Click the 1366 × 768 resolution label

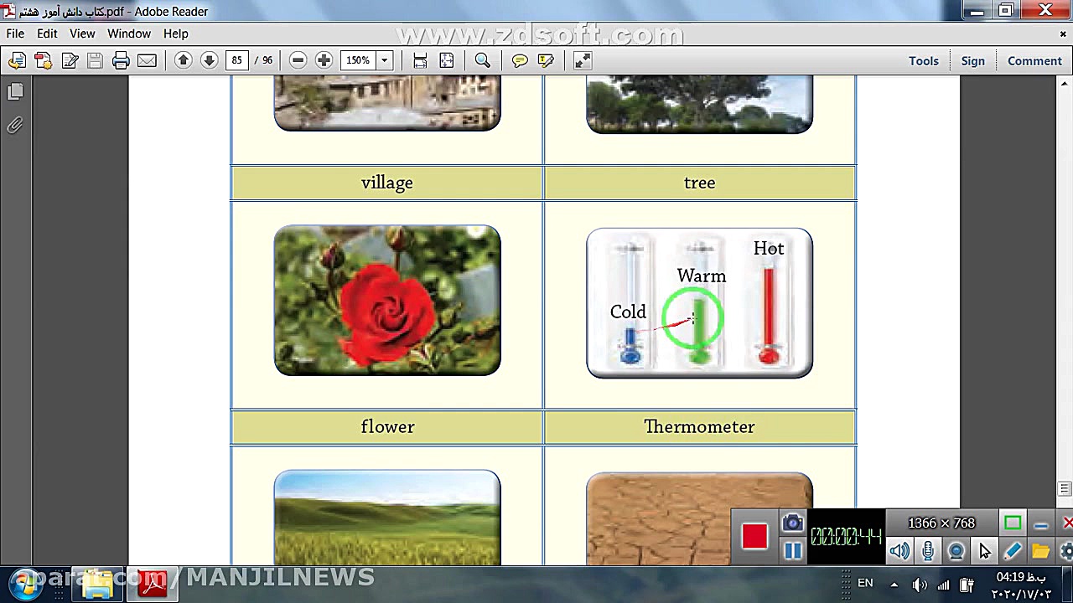tap(942, 523)
